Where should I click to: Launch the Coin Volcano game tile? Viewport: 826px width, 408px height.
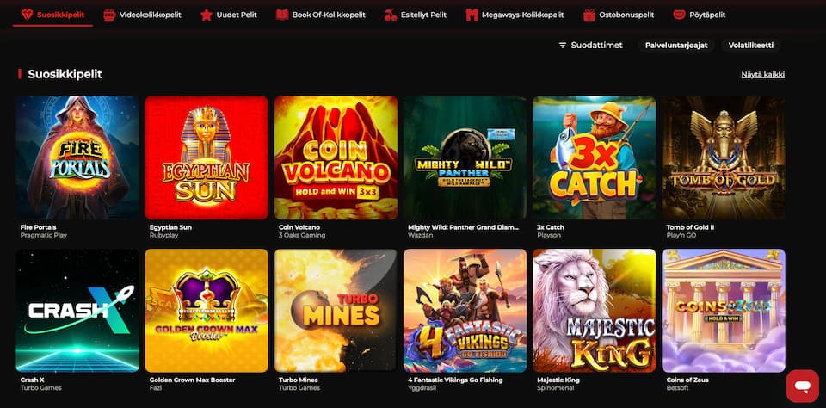[x=336, y=158]
